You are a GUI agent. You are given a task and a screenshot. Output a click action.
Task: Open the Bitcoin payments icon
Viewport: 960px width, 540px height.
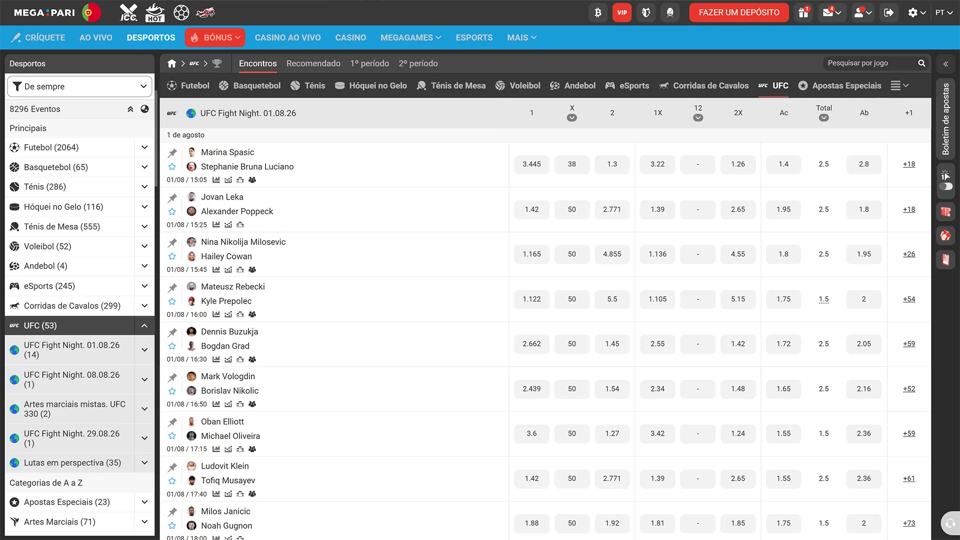598,12
